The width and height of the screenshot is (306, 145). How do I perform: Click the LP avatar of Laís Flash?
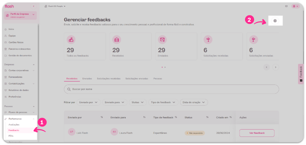coord(72,132)
